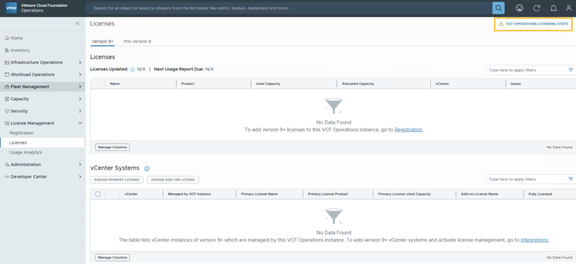Click Primary License Product header

(x=328, y=194)
